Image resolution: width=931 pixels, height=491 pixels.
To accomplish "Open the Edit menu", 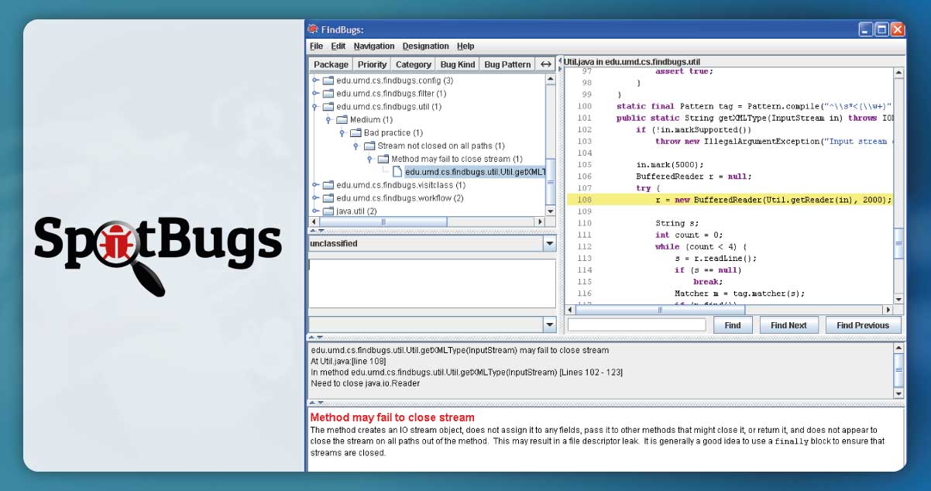I will [x=338, y=46].
